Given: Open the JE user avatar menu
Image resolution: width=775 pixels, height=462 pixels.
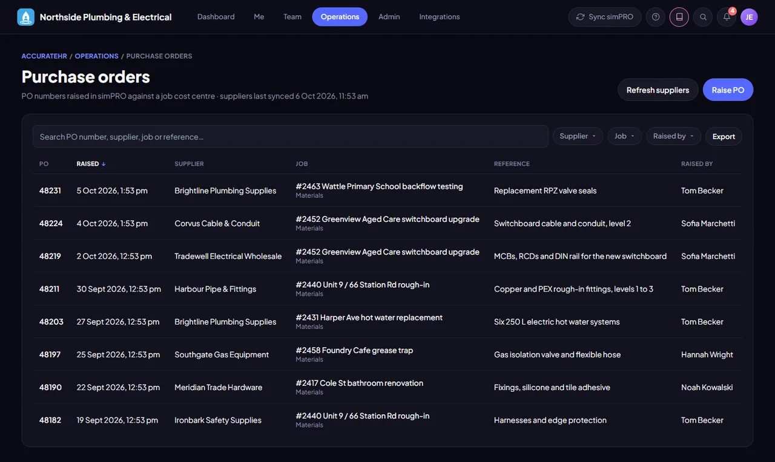Looking at the screenshot, I should point(749,17).
